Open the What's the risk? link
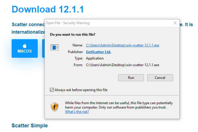The height and width of the screenshot is (132, 198). point(77,112)
